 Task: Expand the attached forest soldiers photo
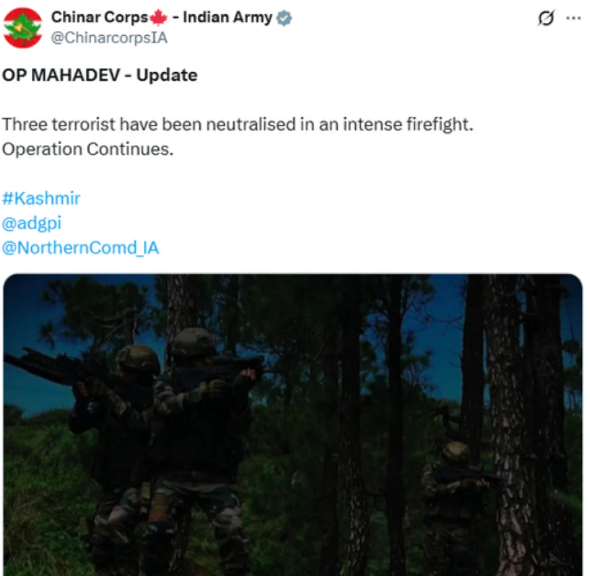coord(293,425)
